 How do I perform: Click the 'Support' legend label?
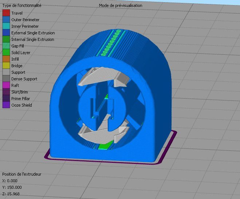coord(18,72)
